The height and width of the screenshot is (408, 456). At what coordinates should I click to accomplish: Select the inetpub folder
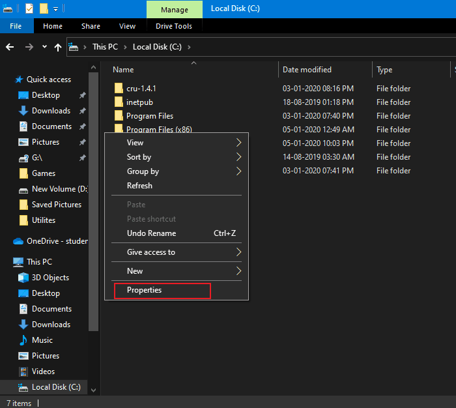(139, 102)
